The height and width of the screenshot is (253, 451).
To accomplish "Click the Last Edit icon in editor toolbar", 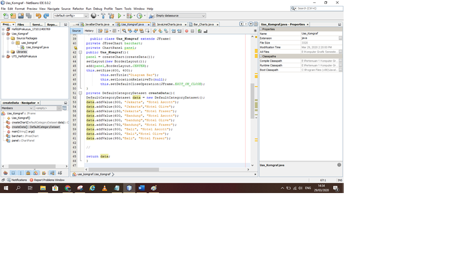I will click(x=100, y=31).
